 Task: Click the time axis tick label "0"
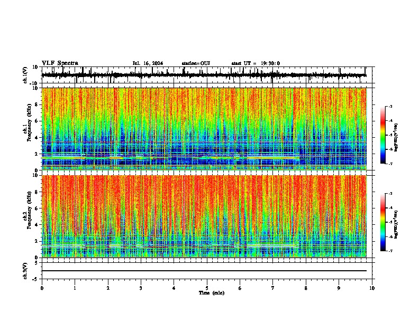point(42,288)
